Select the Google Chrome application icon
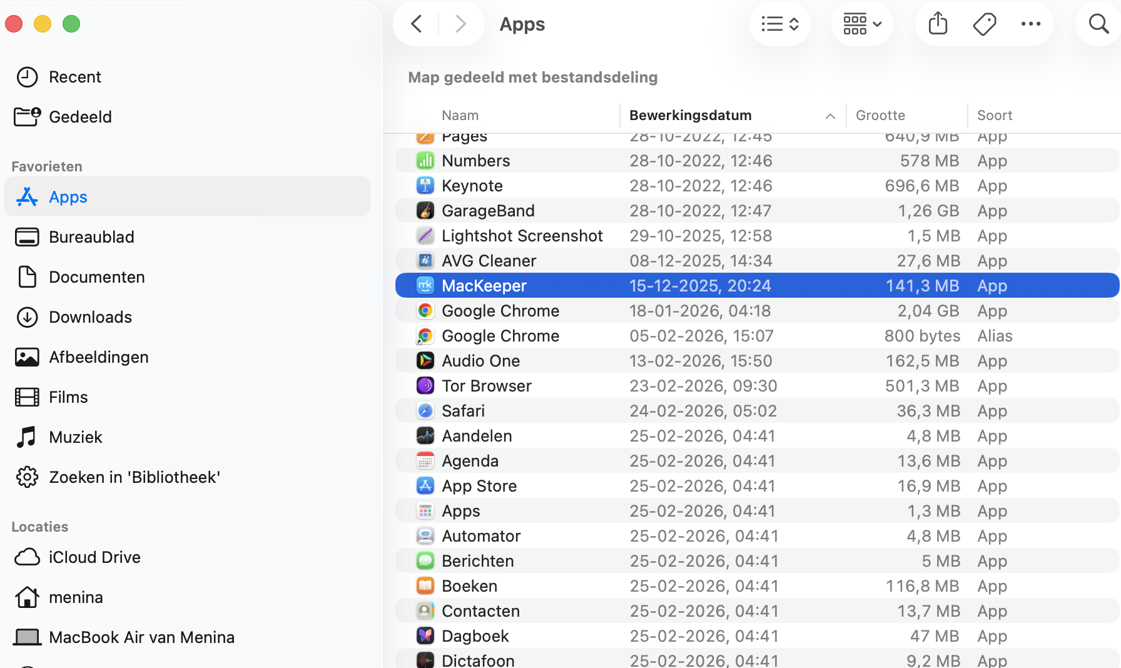Viewport: 1121px width, 668px height. click(x=425, y=310)
